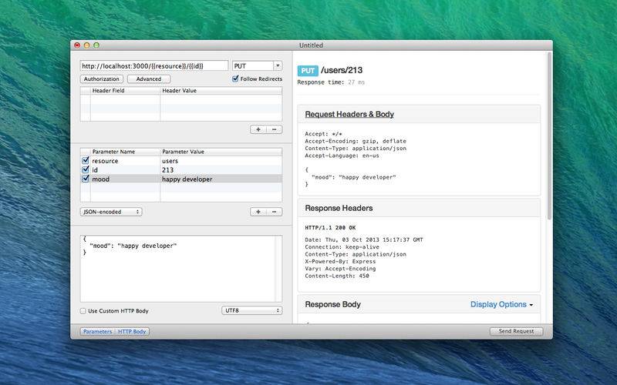Viewport: 617px width, 385px height.
Task: Click the Header Field column header
Action: (125, 90)
